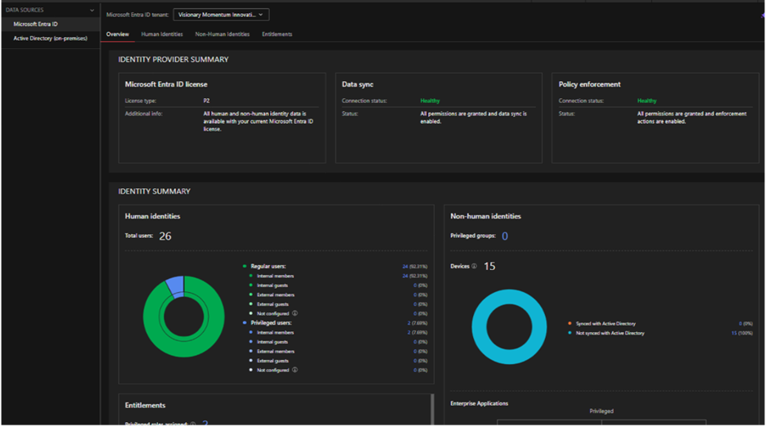The height and width of the screenshot is (427, 766).
Task: Click blue dot beside Privileged users legend
Action: point(244,323)
